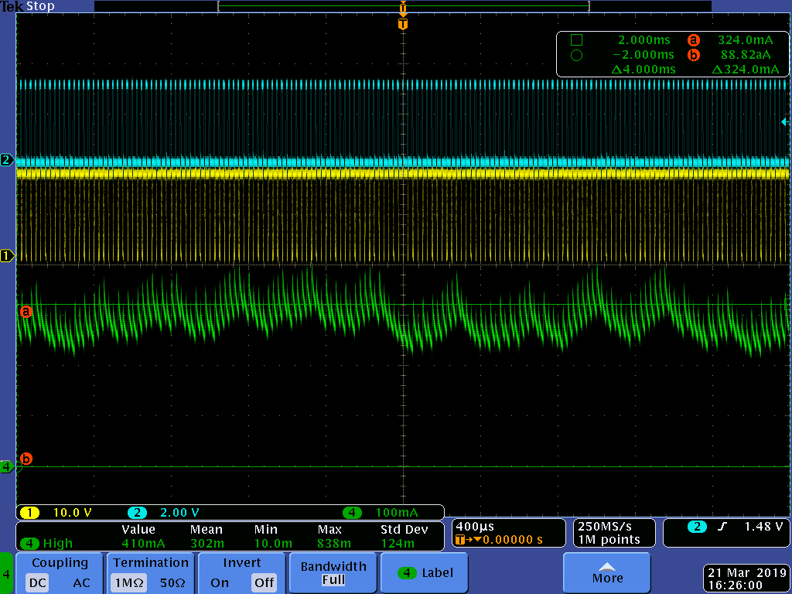Image resolution: width=792 pixels, height=594 pixels.
Task: Click the yellow channel 1 ground marker
Action: pos(7,256)
